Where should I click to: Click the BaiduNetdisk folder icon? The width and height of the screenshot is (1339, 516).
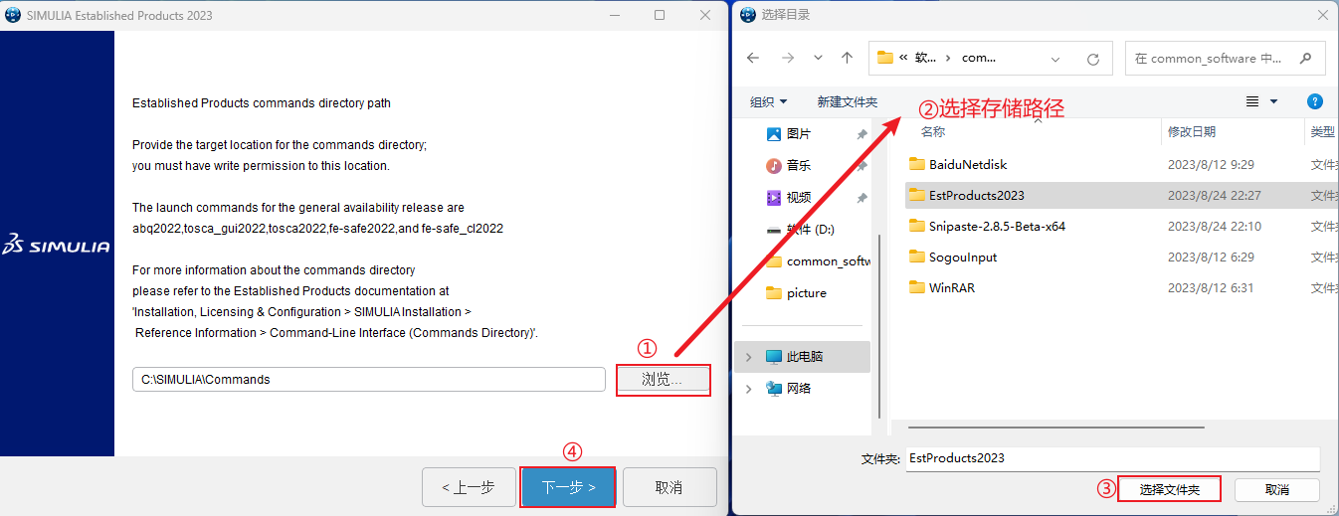pyautogui.click(x=916, y=164)
